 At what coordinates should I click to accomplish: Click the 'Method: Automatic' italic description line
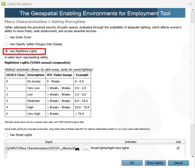pos(49,70)
